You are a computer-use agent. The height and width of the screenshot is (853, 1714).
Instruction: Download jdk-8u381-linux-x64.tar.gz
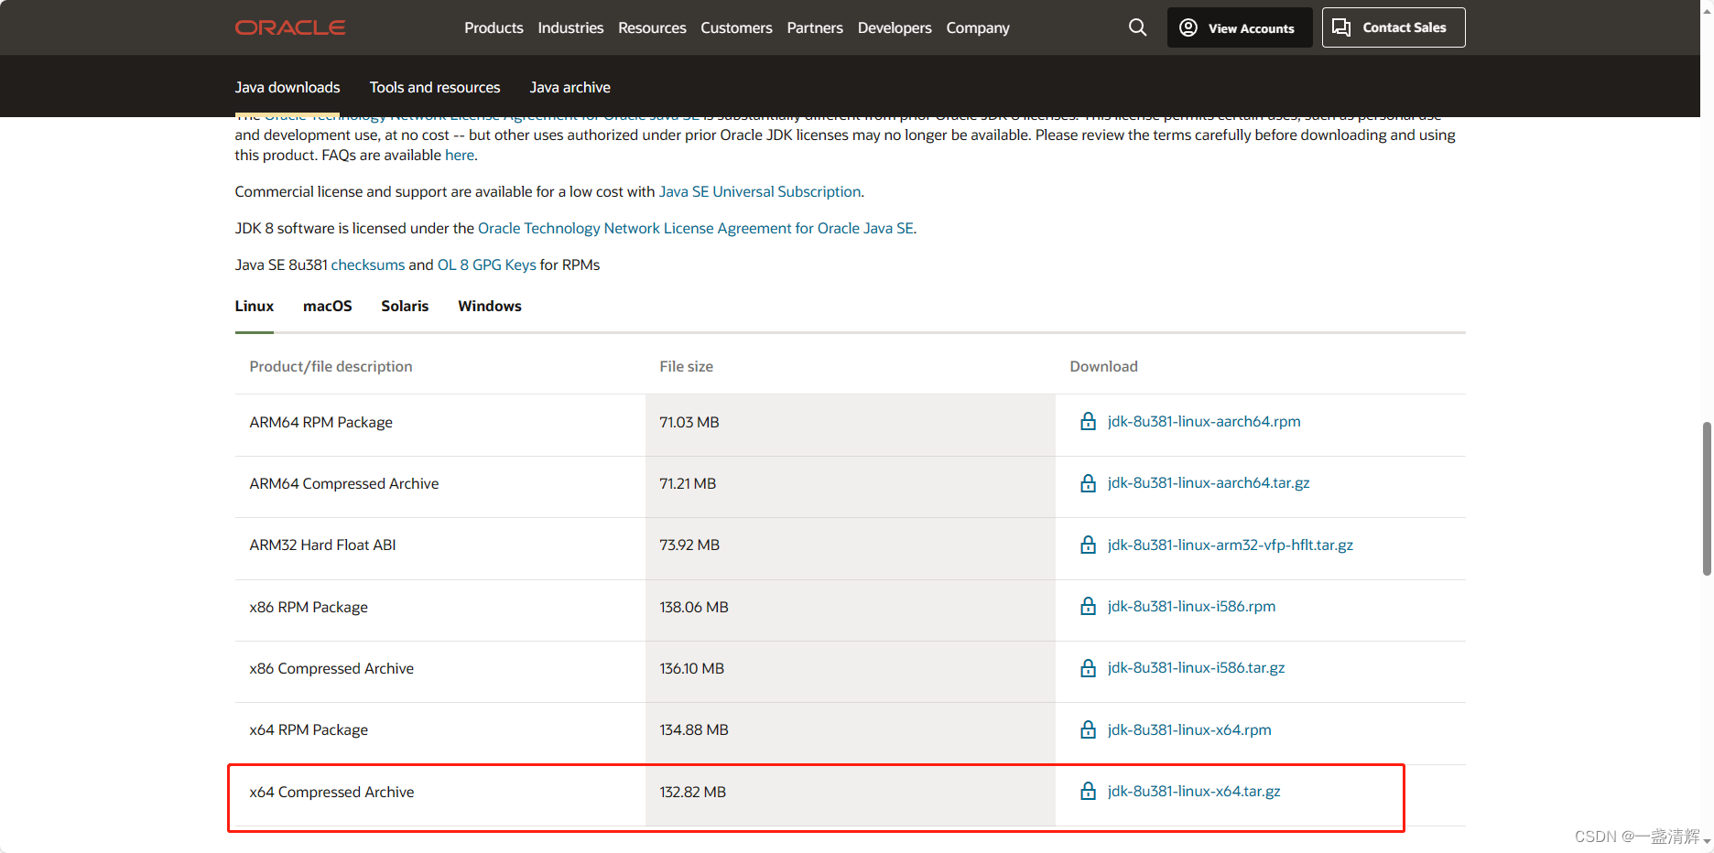[1194, 791]
